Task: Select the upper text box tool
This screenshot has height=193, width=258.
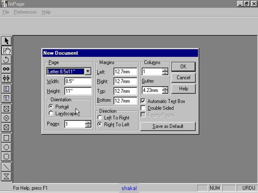Action: pos(6,89)
